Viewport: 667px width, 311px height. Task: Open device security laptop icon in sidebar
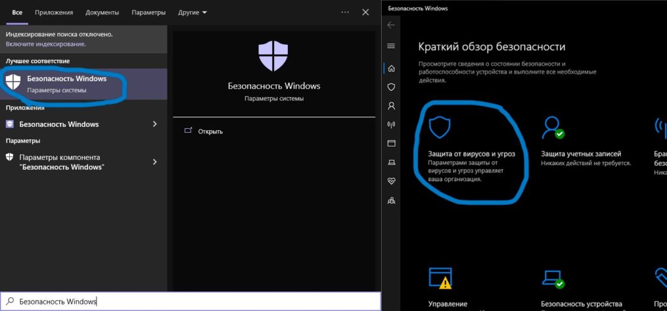click(391, 162)
